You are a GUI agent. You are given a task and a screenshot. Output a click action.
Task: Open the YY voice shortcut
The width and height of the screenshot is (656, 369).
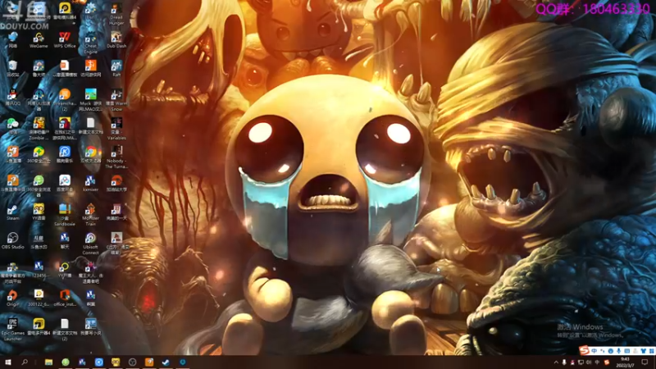[39, 212]
